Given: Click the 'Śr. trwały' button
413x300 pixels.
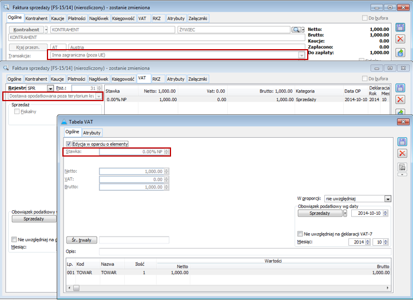Looking at the screenshot, I should point(82,240).
